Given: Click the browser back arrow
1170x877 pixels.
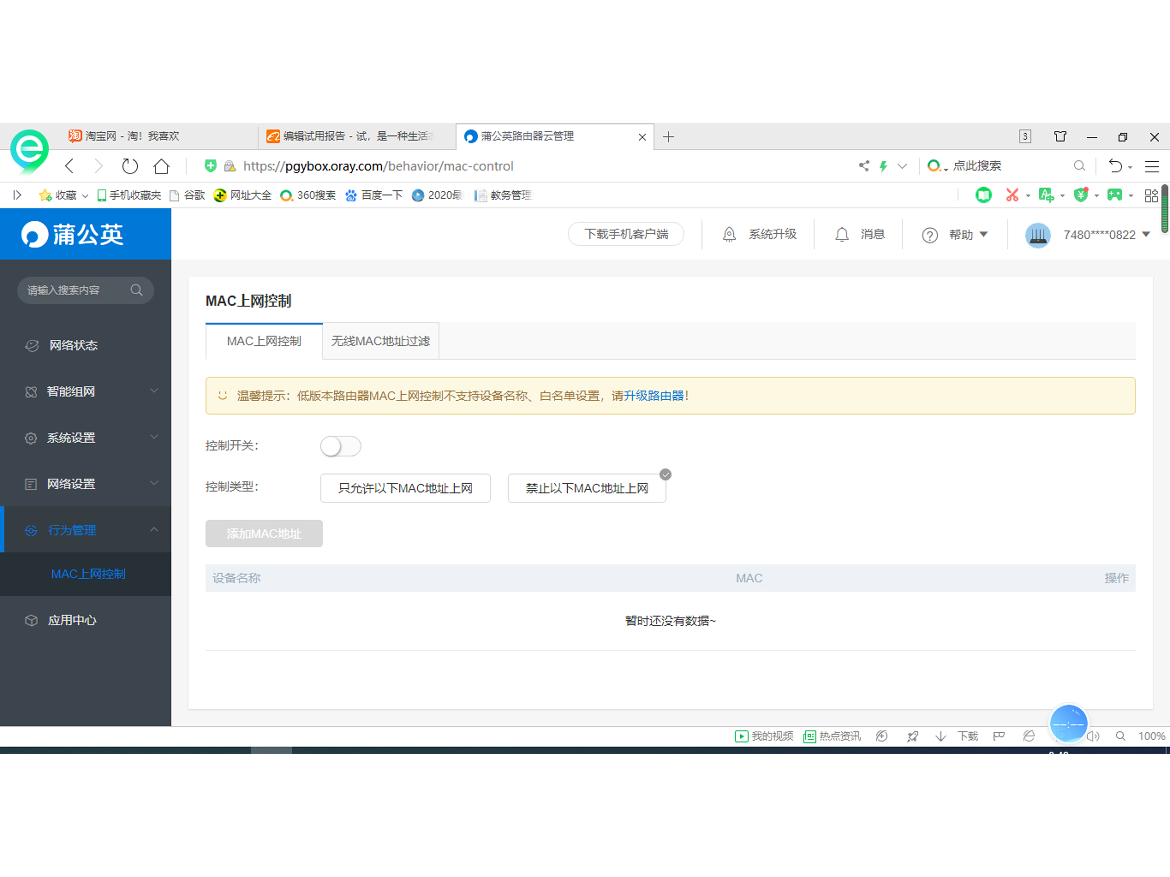Looking at the screenshot, I should [69, 166].
